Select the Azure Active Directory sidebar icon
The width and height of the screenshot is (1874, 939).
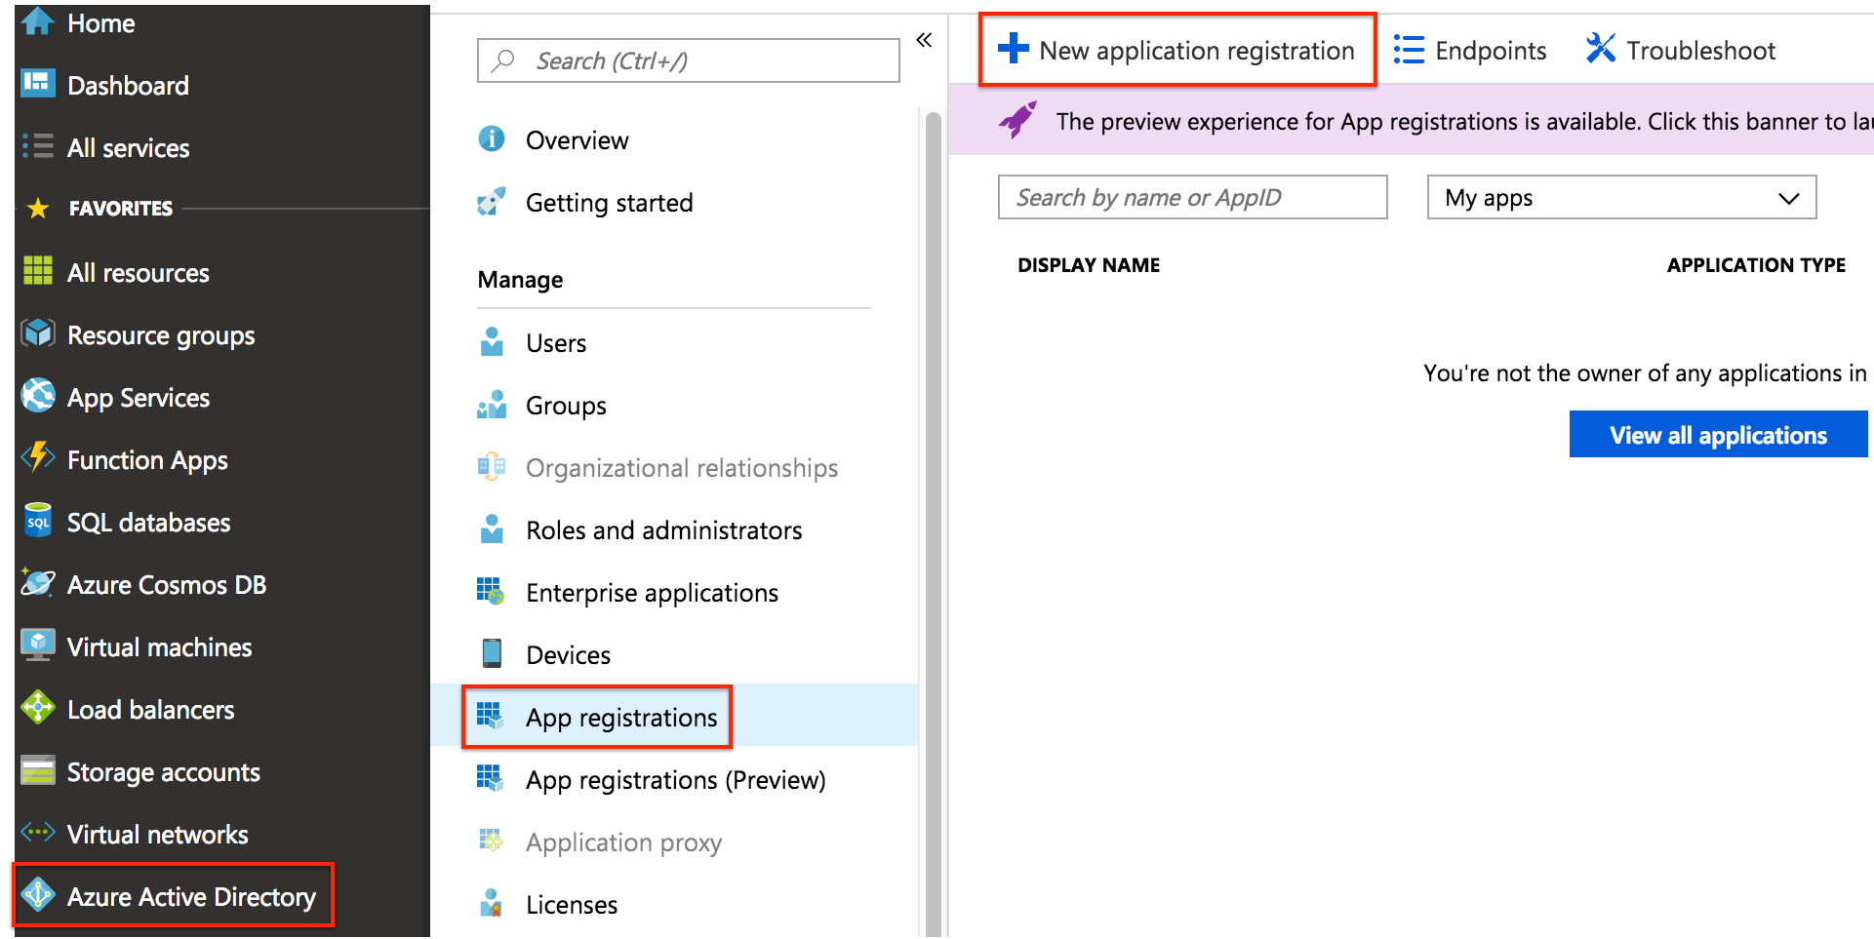pos(38,895)
